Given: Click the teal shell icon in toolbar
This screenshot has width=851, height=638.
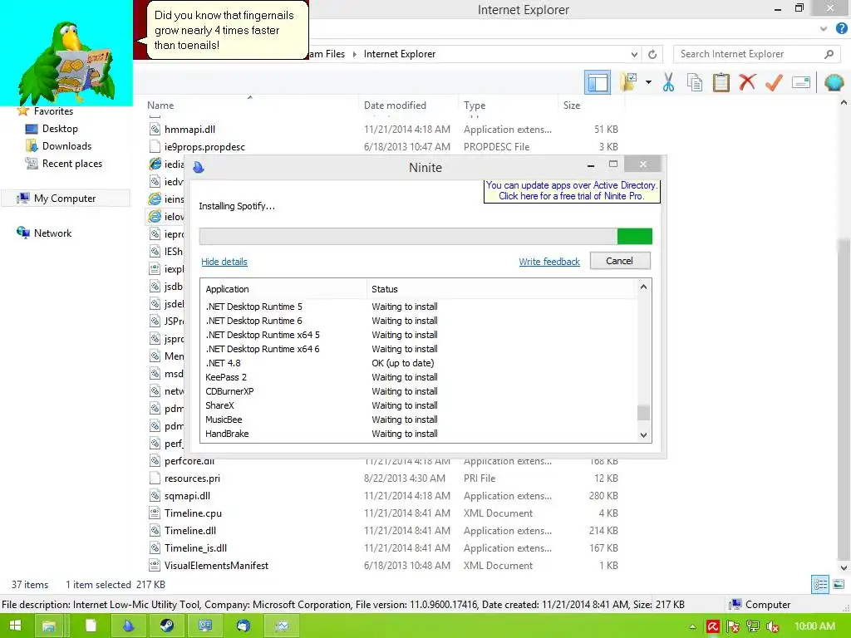Looking at the screenshot, I should coord(834,82).
